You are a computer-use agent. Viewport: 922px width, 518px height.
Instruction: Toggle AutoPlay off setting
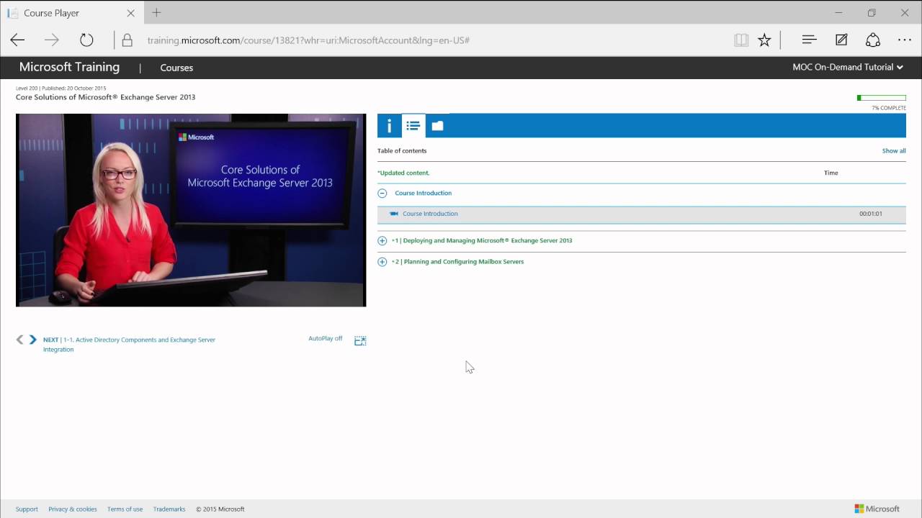(x=326, y=338)
